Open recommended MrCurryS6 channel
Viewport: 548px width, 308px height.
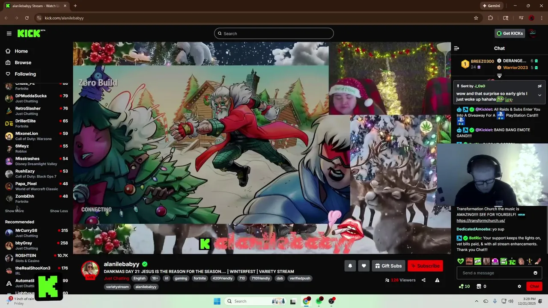tap(36, 233)
